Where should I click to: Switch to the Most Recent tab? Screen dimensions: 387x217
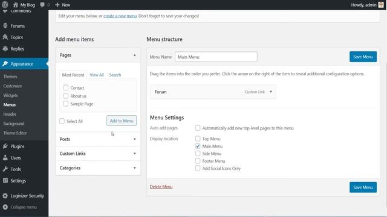tap(73, 75)
